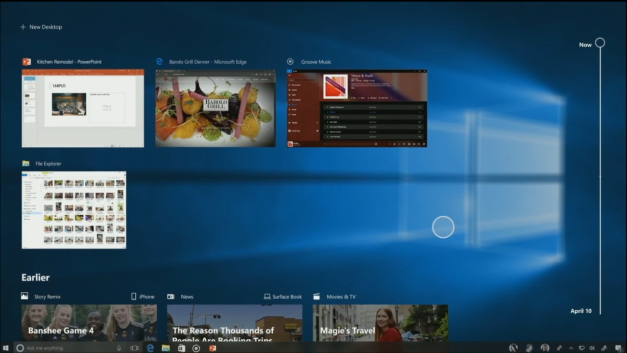627x353 pixels.
Task: Launch Microsoft Edge from the taskbar
Action: coord(150,348)
